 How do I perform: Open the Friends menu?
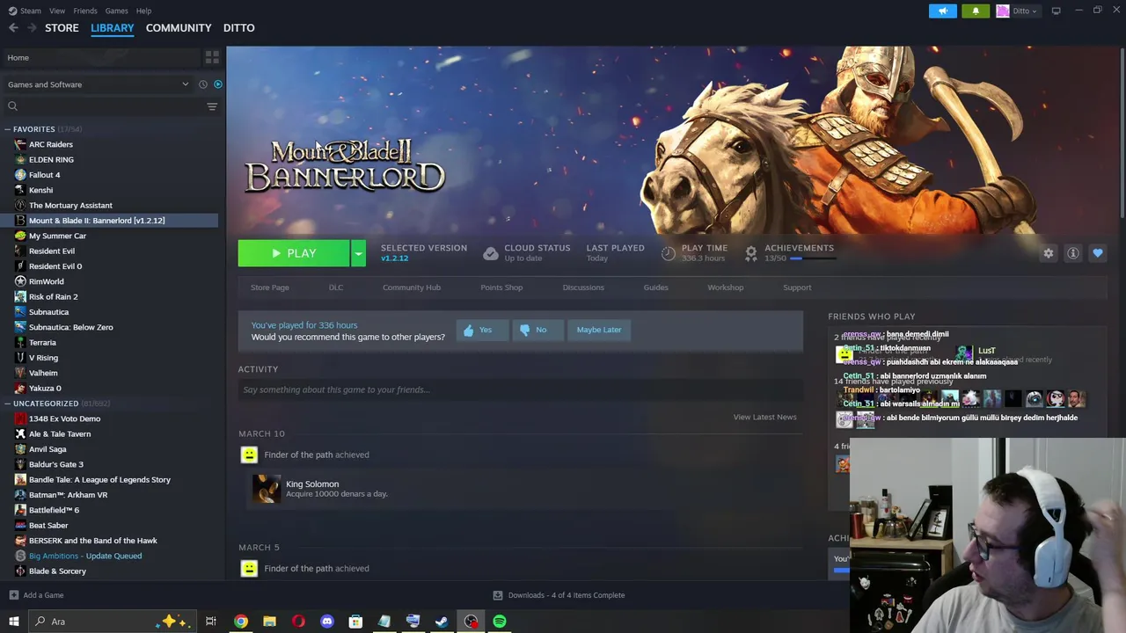pos(85,11)
